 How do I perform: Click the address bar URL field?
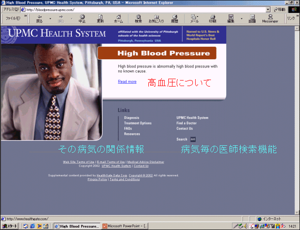click(x=144, y=9)
